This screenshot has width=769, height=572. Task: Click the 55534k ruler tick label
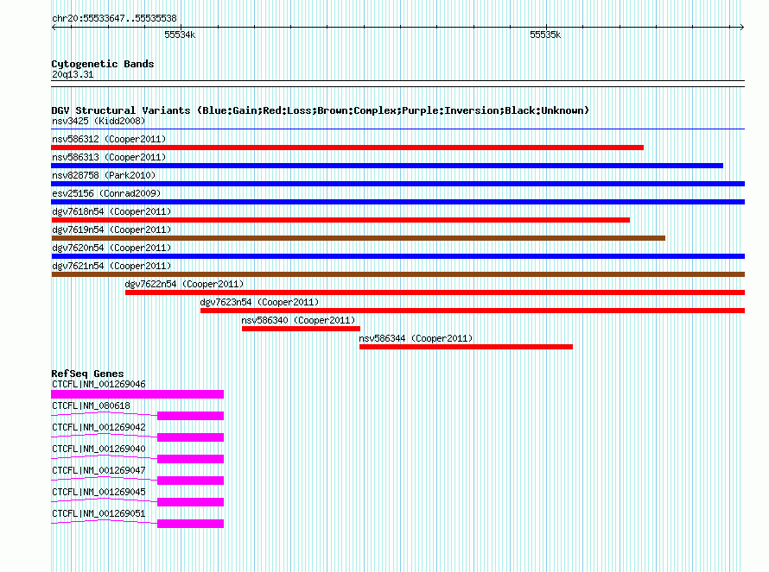[x=180, y=35]
